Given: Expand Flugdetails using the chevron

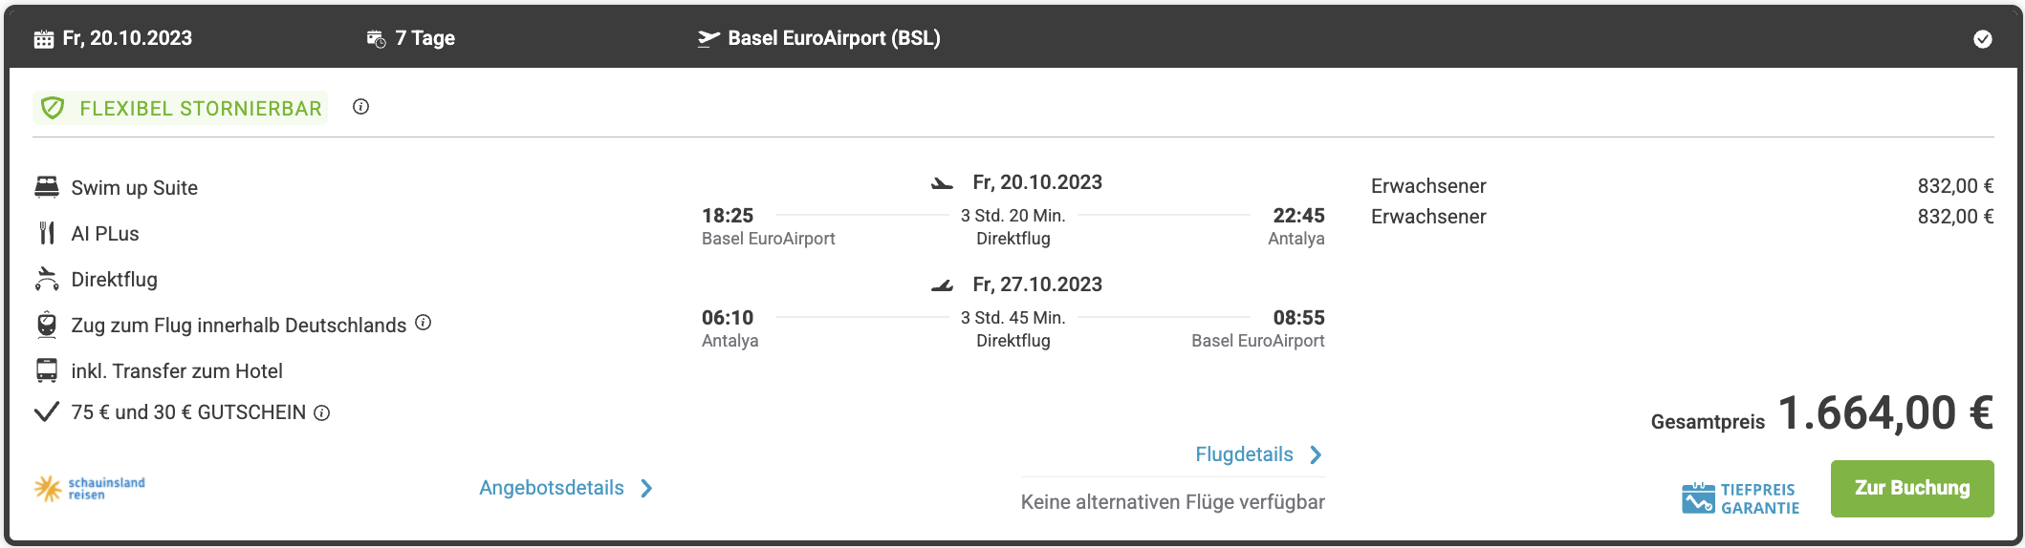Looking at the screenshot, I should click(x=1317, y=454).
